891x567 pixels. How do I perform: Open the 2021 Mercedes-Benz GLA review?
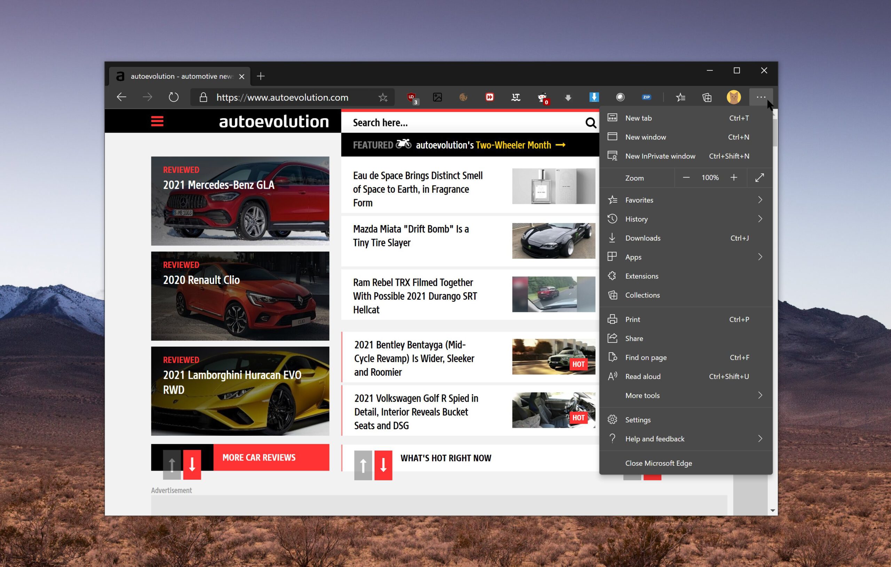tap(240, 201)
